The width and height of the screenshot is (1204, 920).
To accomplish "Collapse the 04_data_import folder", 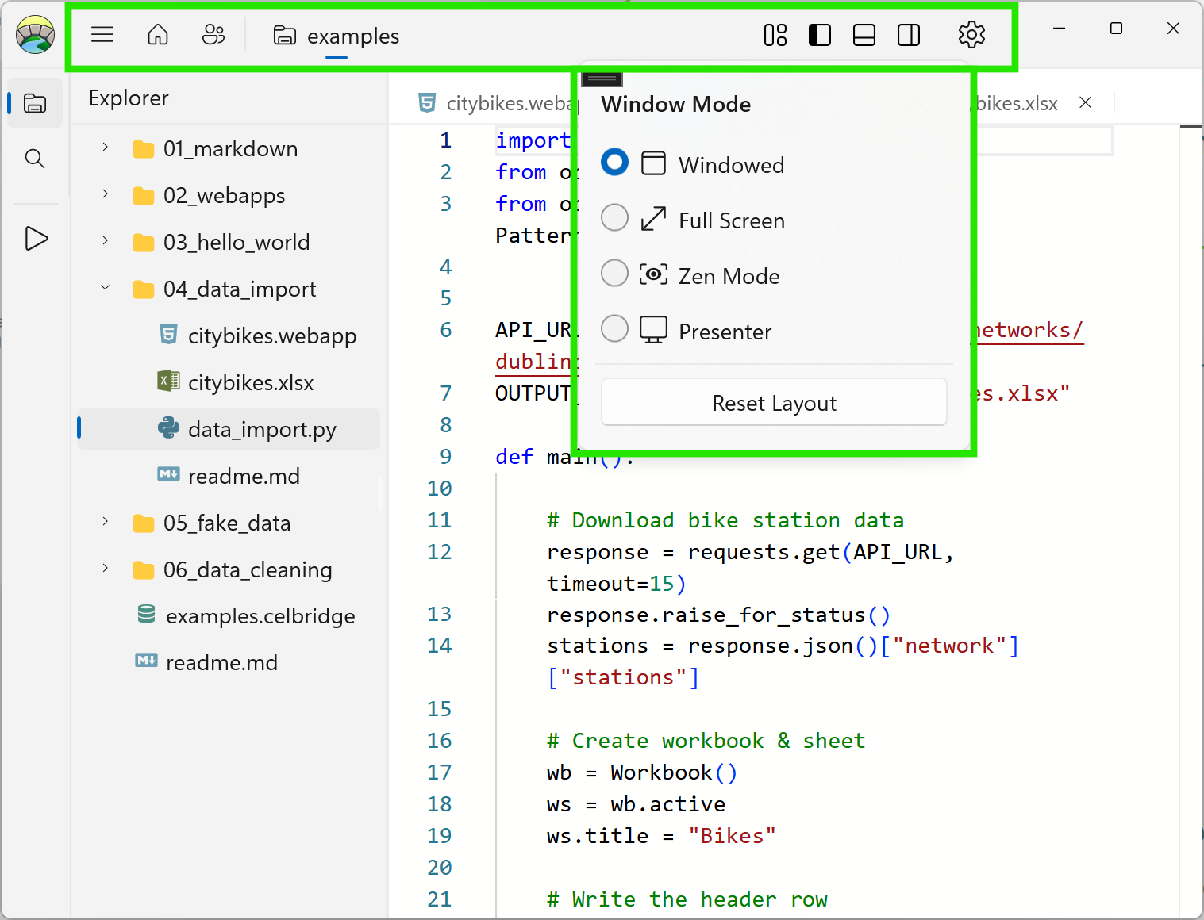I will (105, 289).
